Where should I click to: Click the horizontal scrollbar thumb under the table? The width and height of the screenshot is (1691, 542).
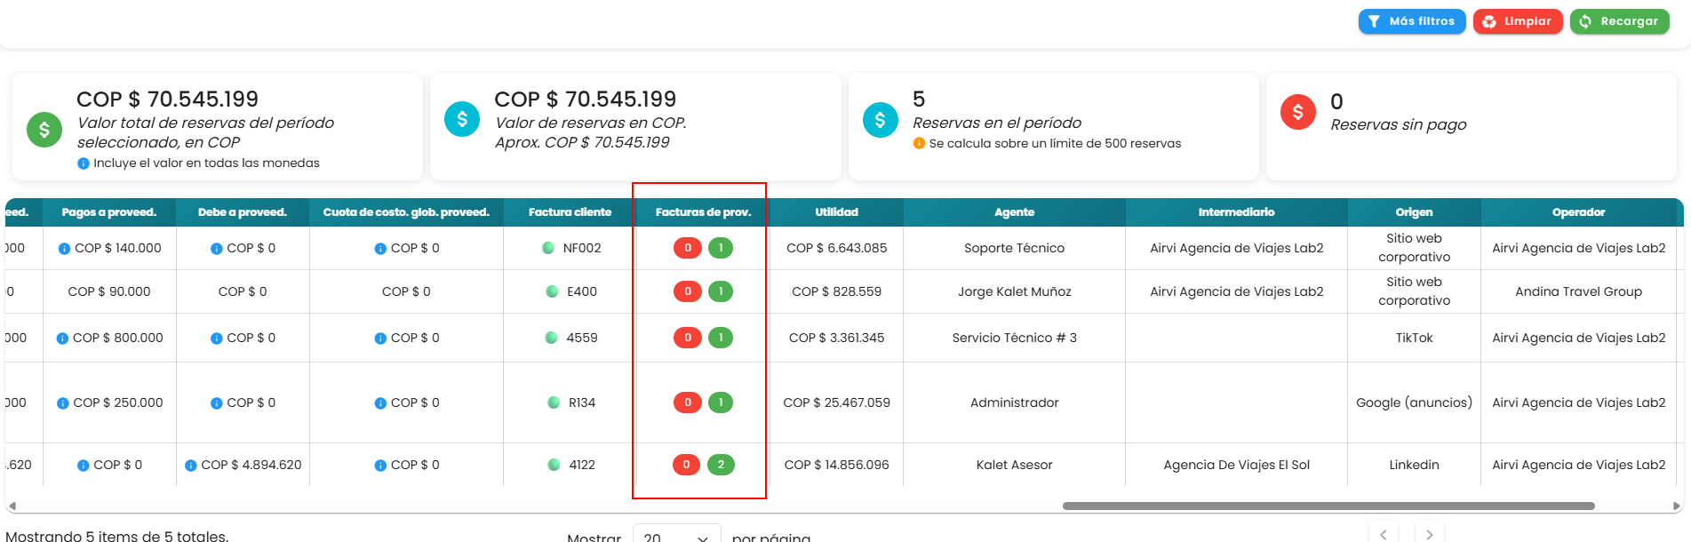(x=1328, y=506)
